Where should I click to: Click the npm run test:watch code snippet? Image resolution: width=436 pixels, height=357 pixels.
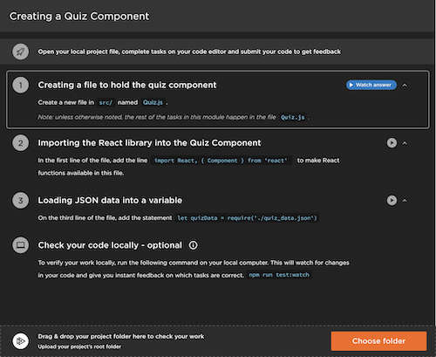(279, 275)
